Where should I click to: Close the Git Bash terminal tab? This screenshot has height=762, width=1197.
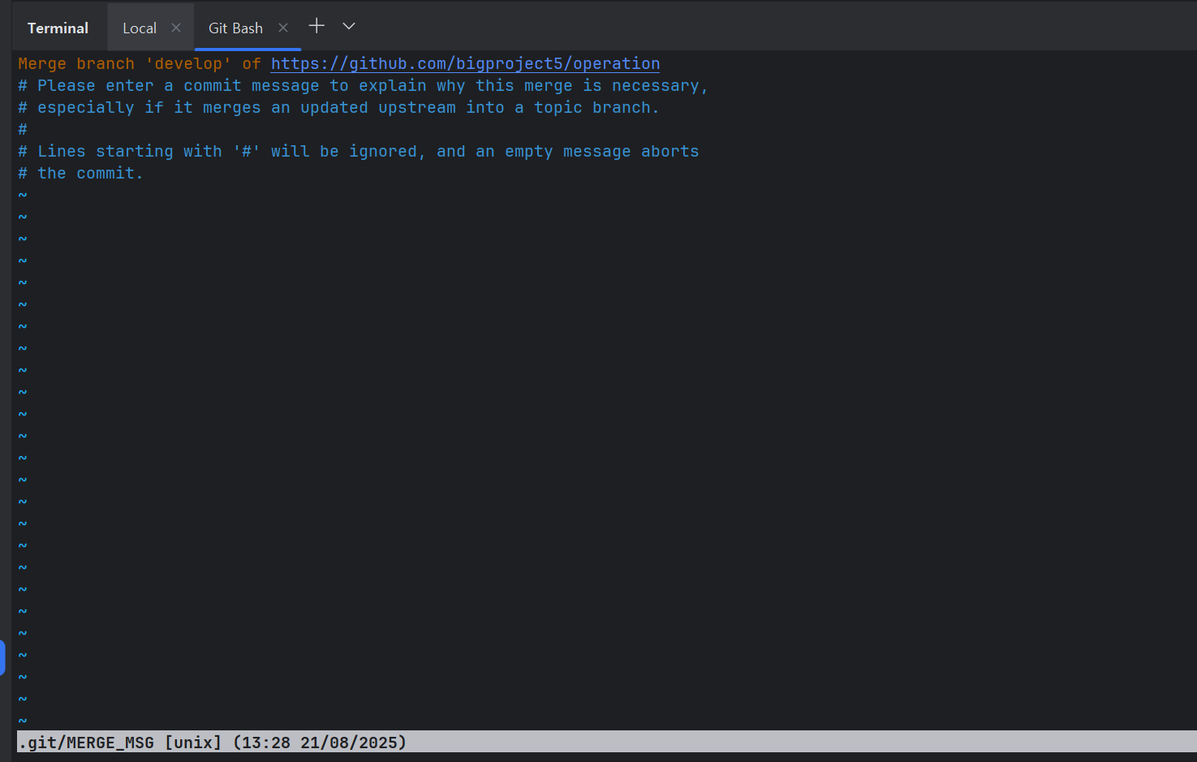(x=283, y=28)
